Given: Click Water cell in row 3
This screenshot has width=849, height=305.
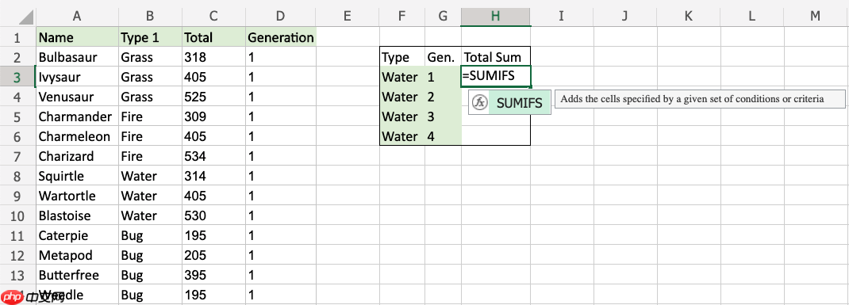Looking at the screenshot, I should pyautogui.click(x=402, y=77).
